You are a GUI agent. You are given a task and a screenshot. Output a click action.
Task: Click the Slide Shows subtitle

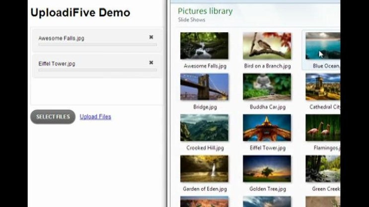coord(192,20)
